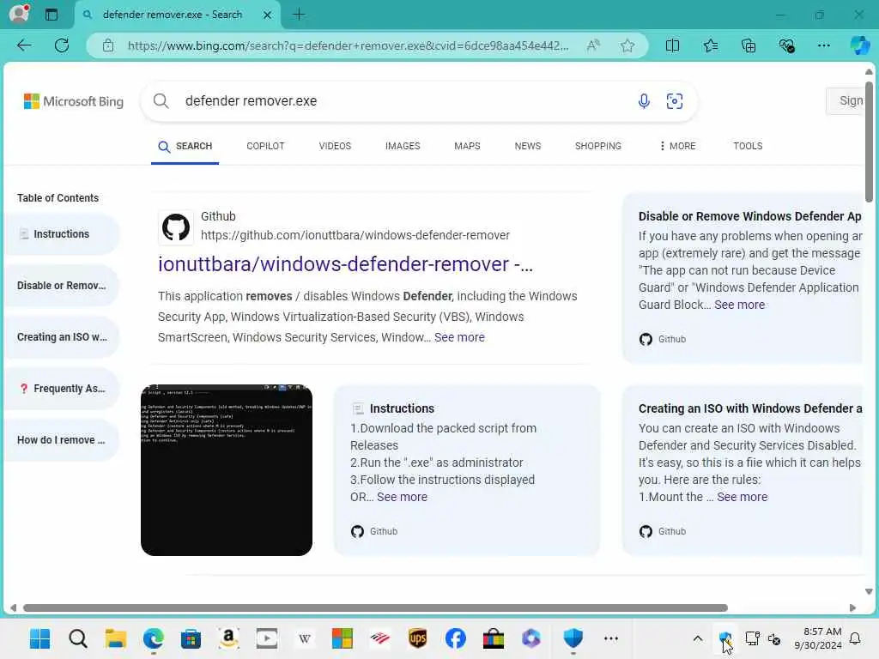Start voice search with microphone
Viewport: 879px width, 659px height.
(644, 101)
